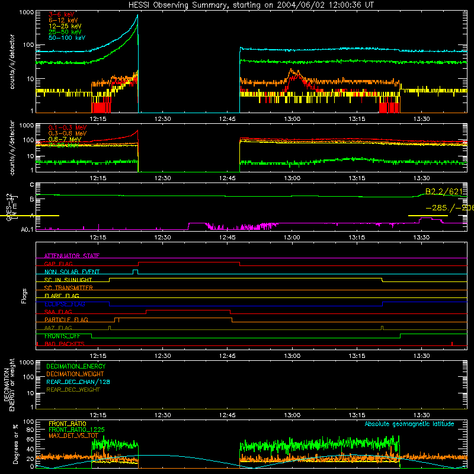Viewport: 474px width, 474px height.
Task: Click 13:15 tick label below the keV panel
Action: pos(357,119)
